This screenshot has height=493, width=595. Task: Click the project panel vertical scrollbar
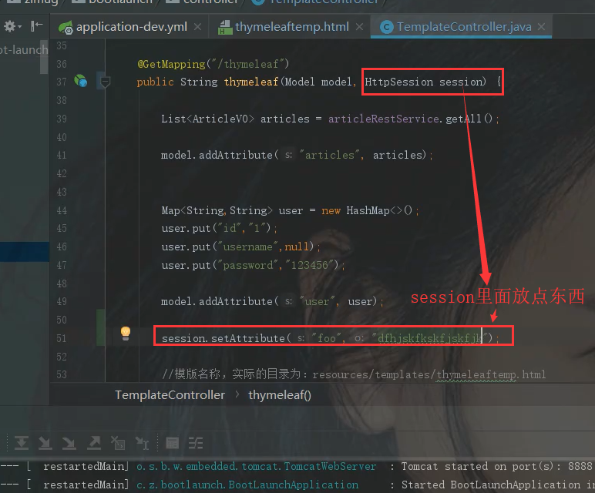click(x=44, y=57)
